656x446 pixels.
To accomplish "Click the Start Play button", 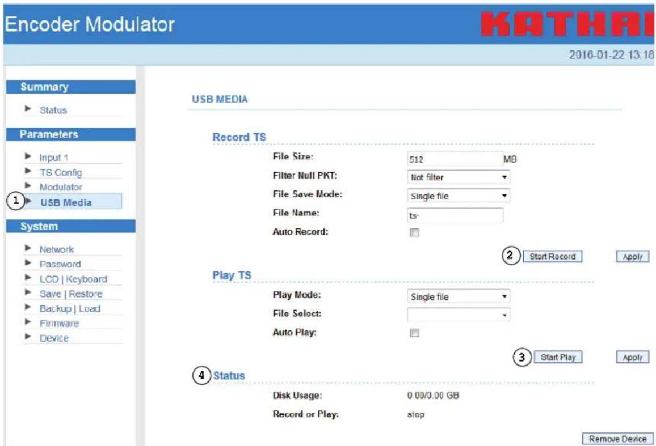I will (x=558, y=358).
